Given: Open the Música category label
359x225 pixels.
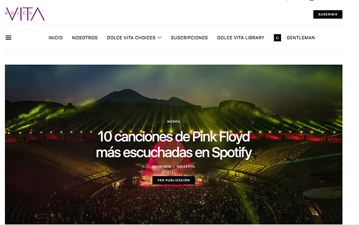Looking at the screenshot, I should pyautogui.click(x=173, y=121).
